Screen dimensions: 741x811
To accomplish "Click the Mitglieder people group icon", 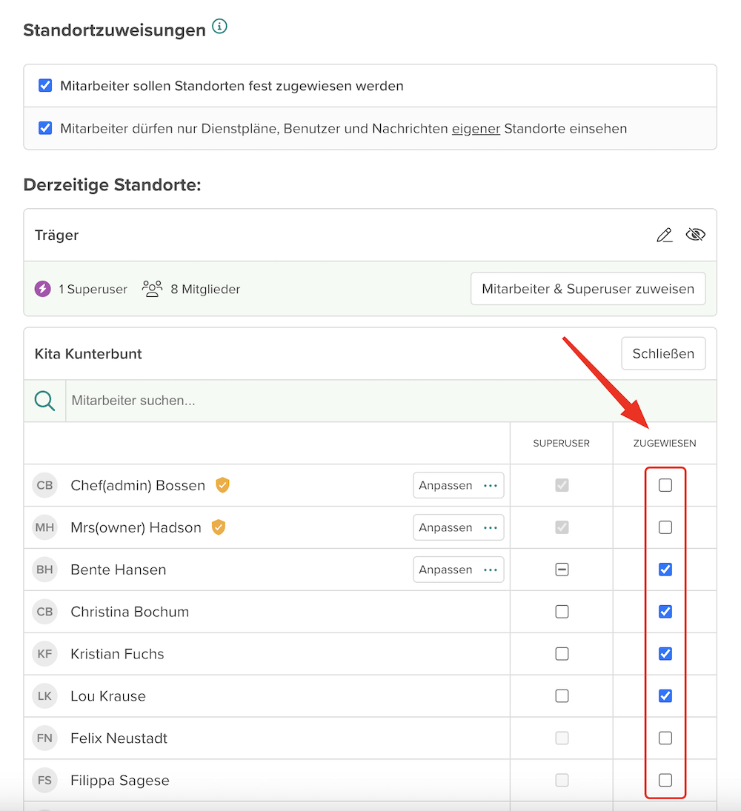I will click(x=152, y=289).
